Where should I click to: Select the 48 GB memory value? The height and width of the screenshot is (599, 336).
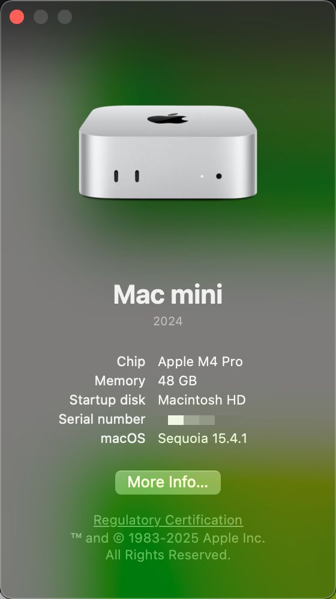(x=178, y=381)
